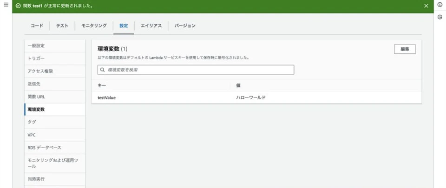
Task: Open the hamburger navigation menu
Action: [6, 5]
